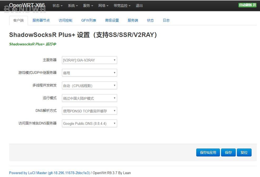Open the 主服务器 dropdown
Screen dimensions: 260x177
[90, 60]
